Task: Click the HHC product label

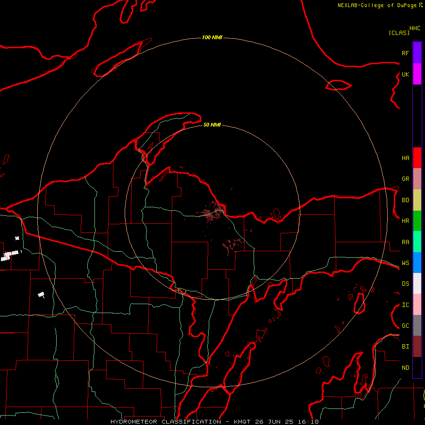Action: [x=415, y=28]
